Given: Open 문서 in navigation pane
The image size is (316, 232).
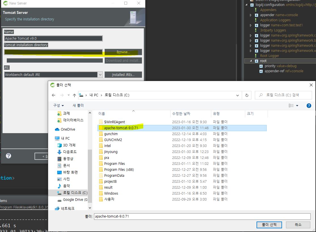Looking at the screenshot, I should point(66,166).
